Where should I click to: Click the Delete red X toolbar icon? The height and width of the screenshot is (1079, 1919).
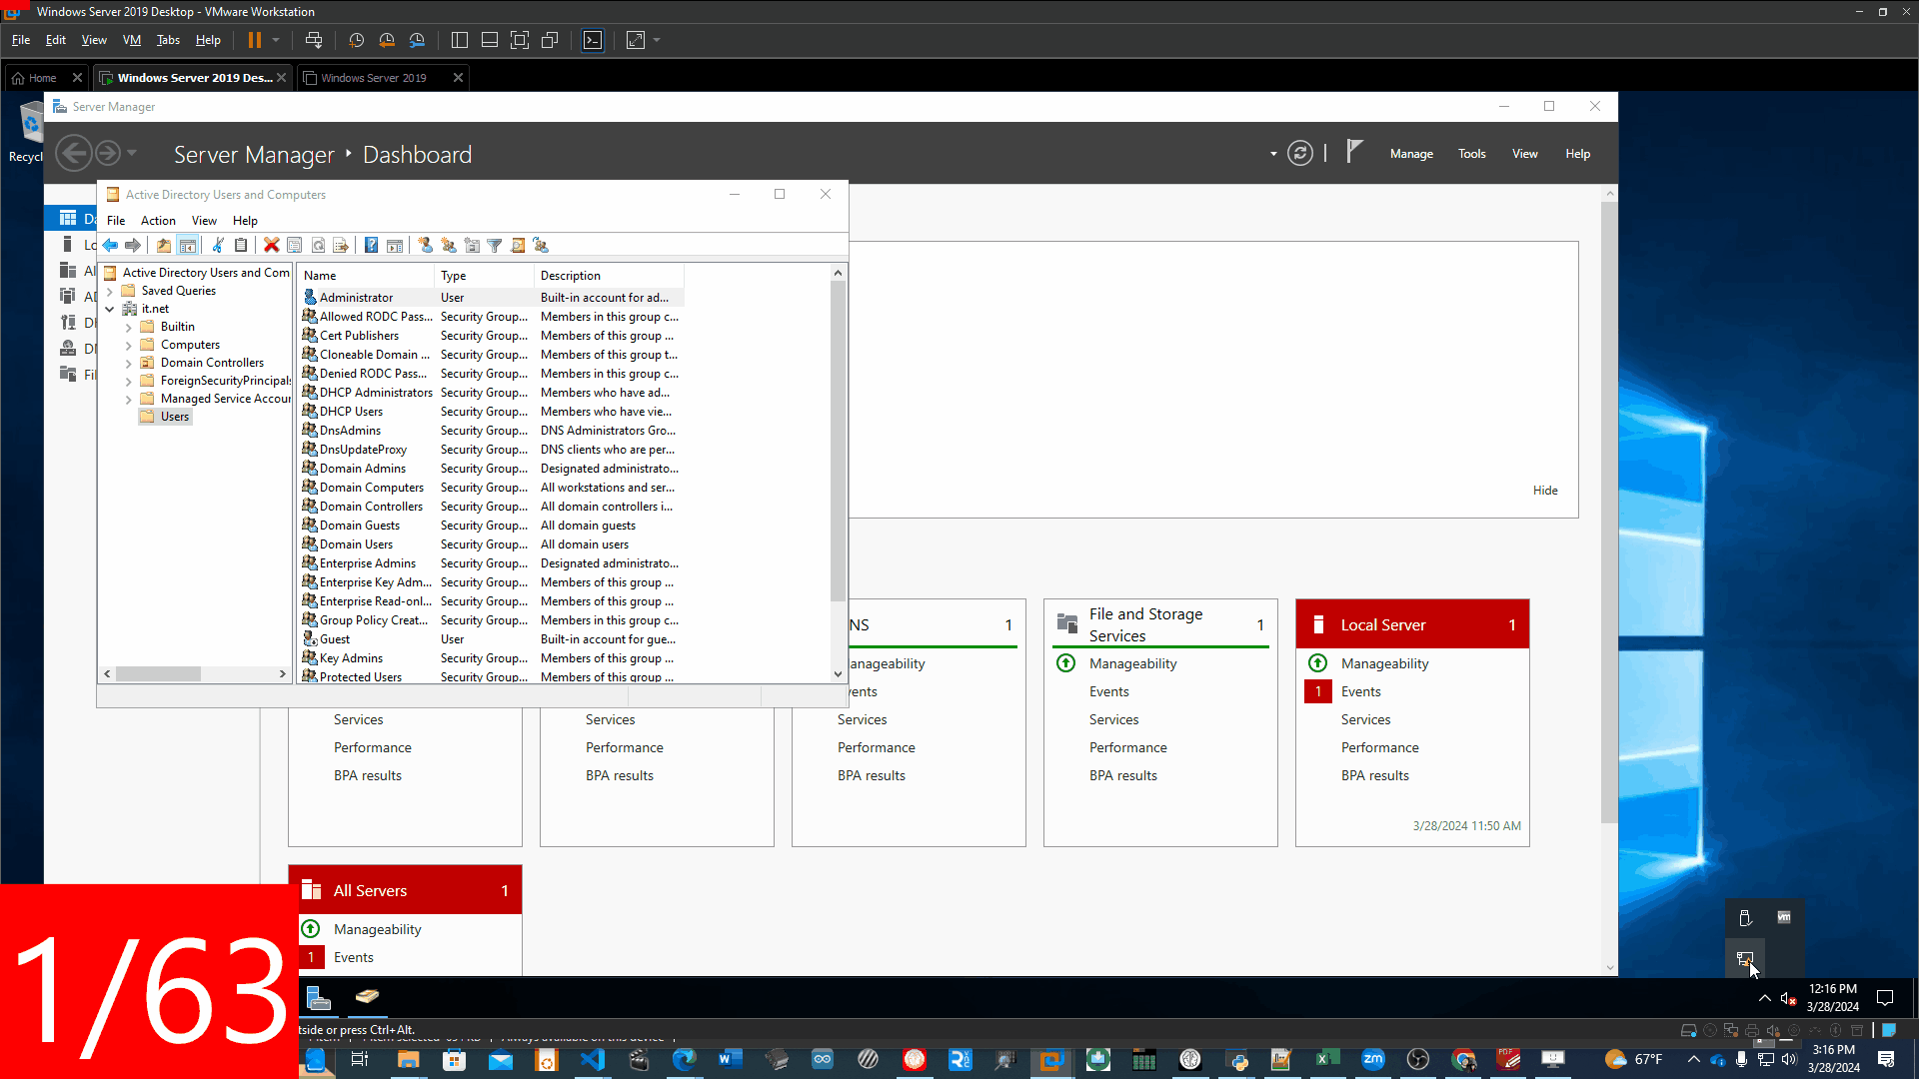click(271, 245)
